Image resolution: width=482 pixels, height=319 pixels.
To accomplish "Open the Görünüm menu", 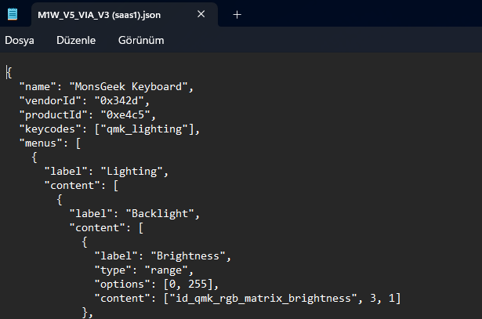I will [141, 40].
